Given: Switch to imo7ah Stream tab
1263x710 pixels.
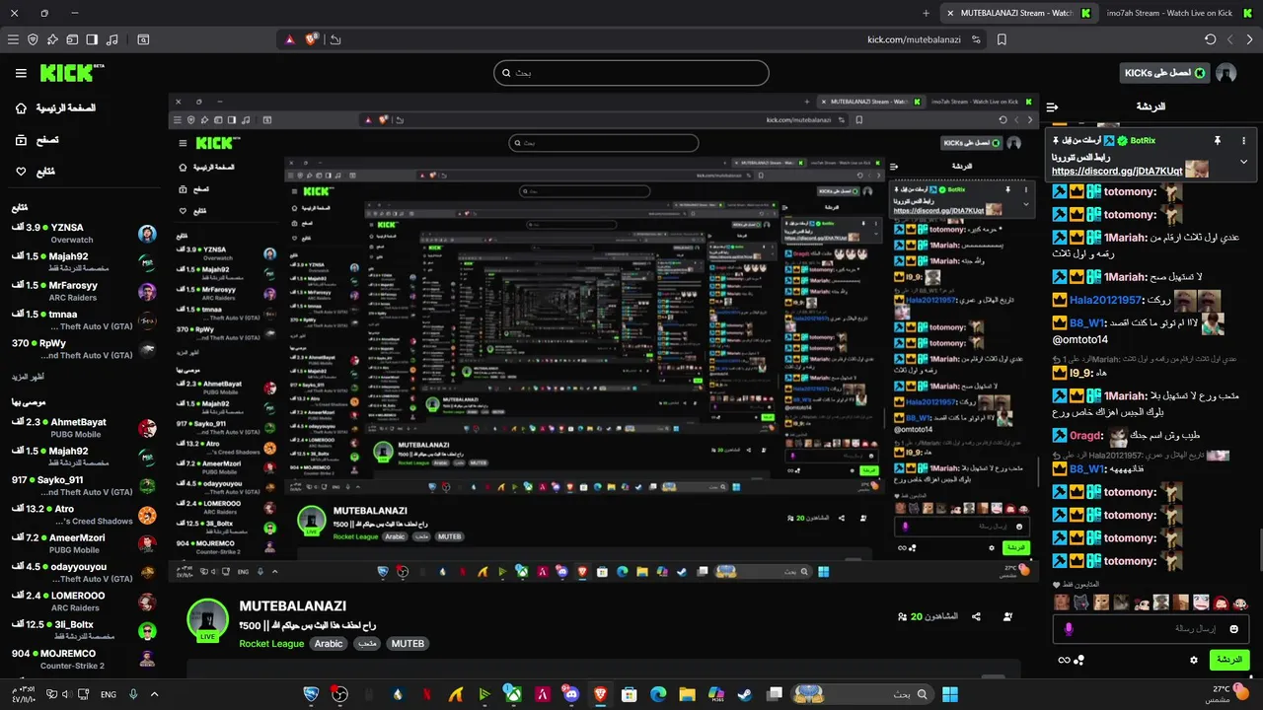Looking at the screenshot, I should (1176, 13).
